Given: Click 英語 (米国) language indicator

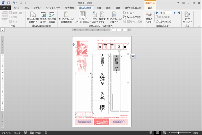Looking at the screenshot, I should point(35,133).
